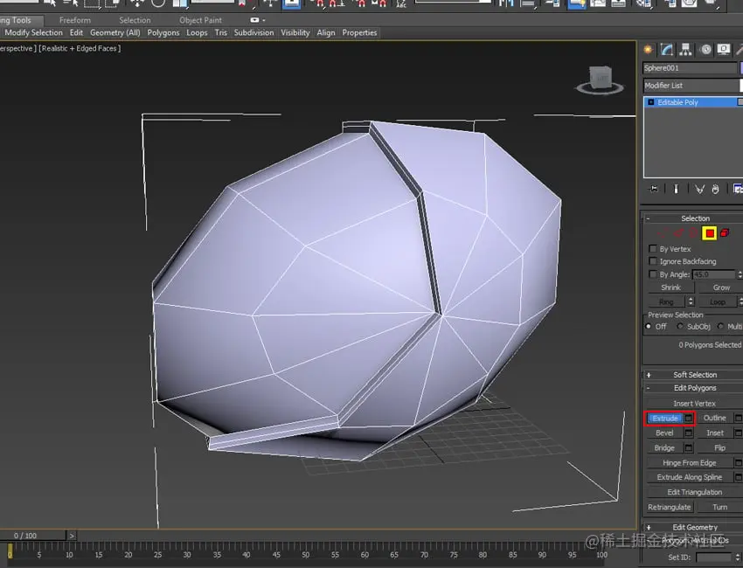The image size is (743, 568).
Task: Select Element sub-object level icon
Action: coord(725,233)
